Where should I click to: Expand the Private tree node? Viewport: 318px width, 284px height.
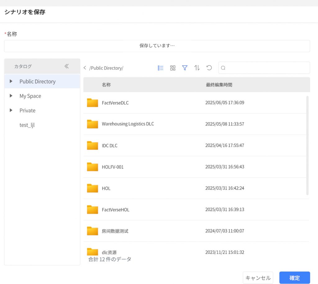(11, 110)
